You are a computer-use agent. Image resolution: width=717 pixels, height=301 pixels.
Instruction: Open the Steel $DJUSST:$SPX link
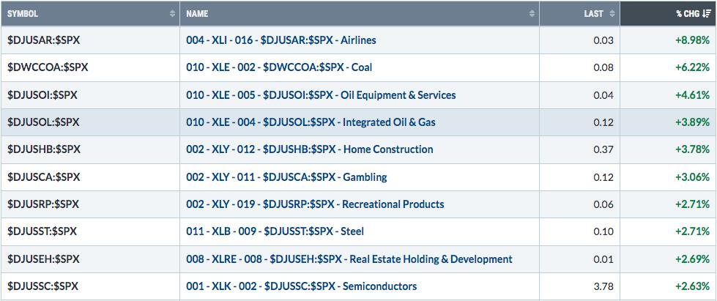point(275,231)
